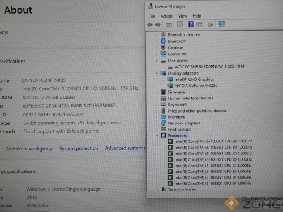Select the Firmware category icon
283x212 pixels.
[164, 92]
